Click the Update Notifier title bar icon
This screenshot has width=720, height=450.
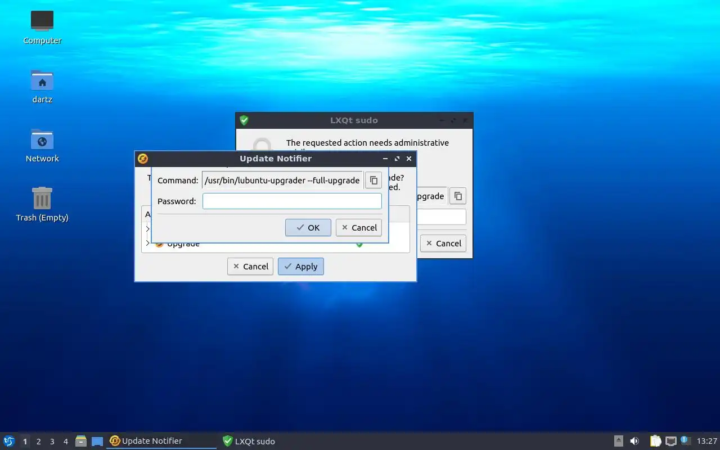click(143, 159)
